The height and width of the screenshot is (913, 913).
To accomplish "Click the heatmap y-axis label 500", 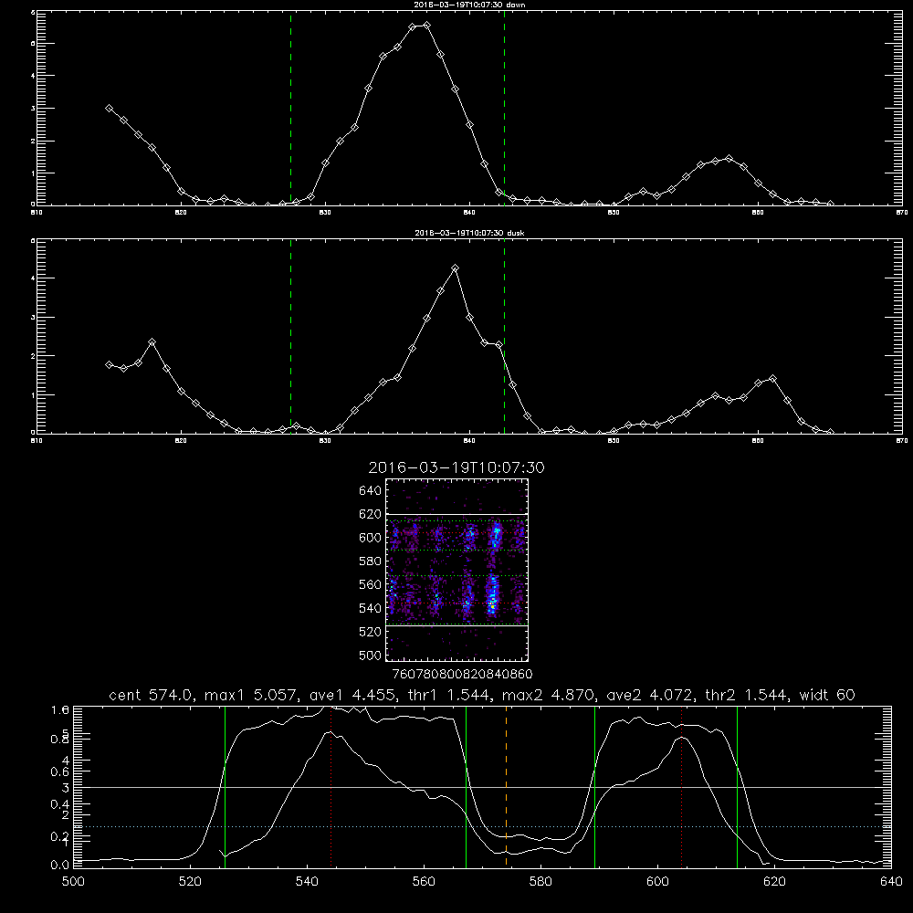I will tap(370, 656).
